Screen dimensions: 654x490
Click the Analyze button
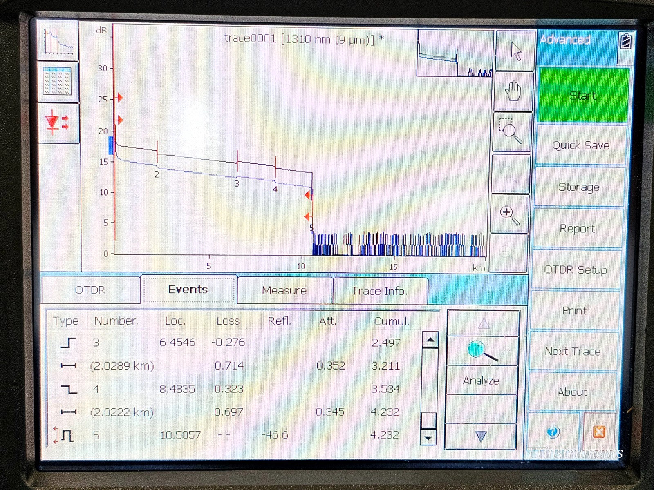pos(481,381)
